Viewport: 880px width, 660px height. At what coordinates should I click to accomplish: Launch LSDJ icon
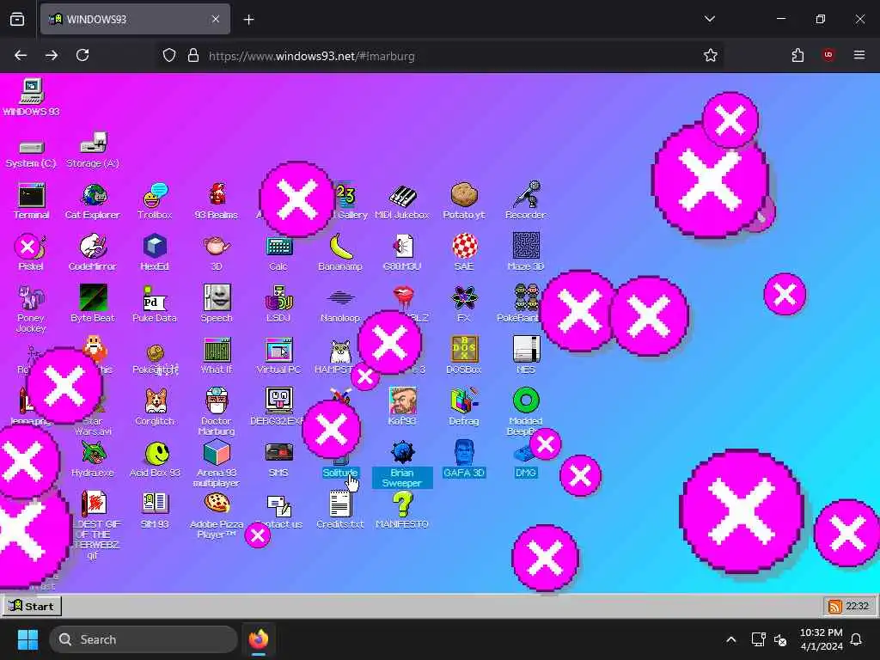279,298
